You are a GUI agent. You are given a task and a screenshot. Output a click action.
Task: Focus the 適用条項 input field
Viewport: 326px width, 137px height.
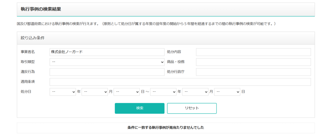point(180,82)
